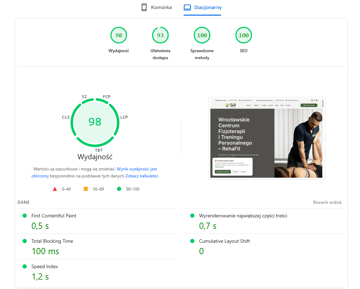Click the Ułatwienia dostępu label
Screen dimensions: 360x289
coord(160,54)
